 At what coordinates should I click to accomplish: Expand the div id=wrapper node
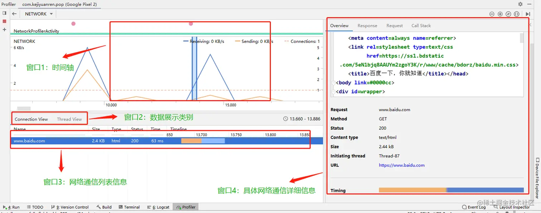[333, 91]
